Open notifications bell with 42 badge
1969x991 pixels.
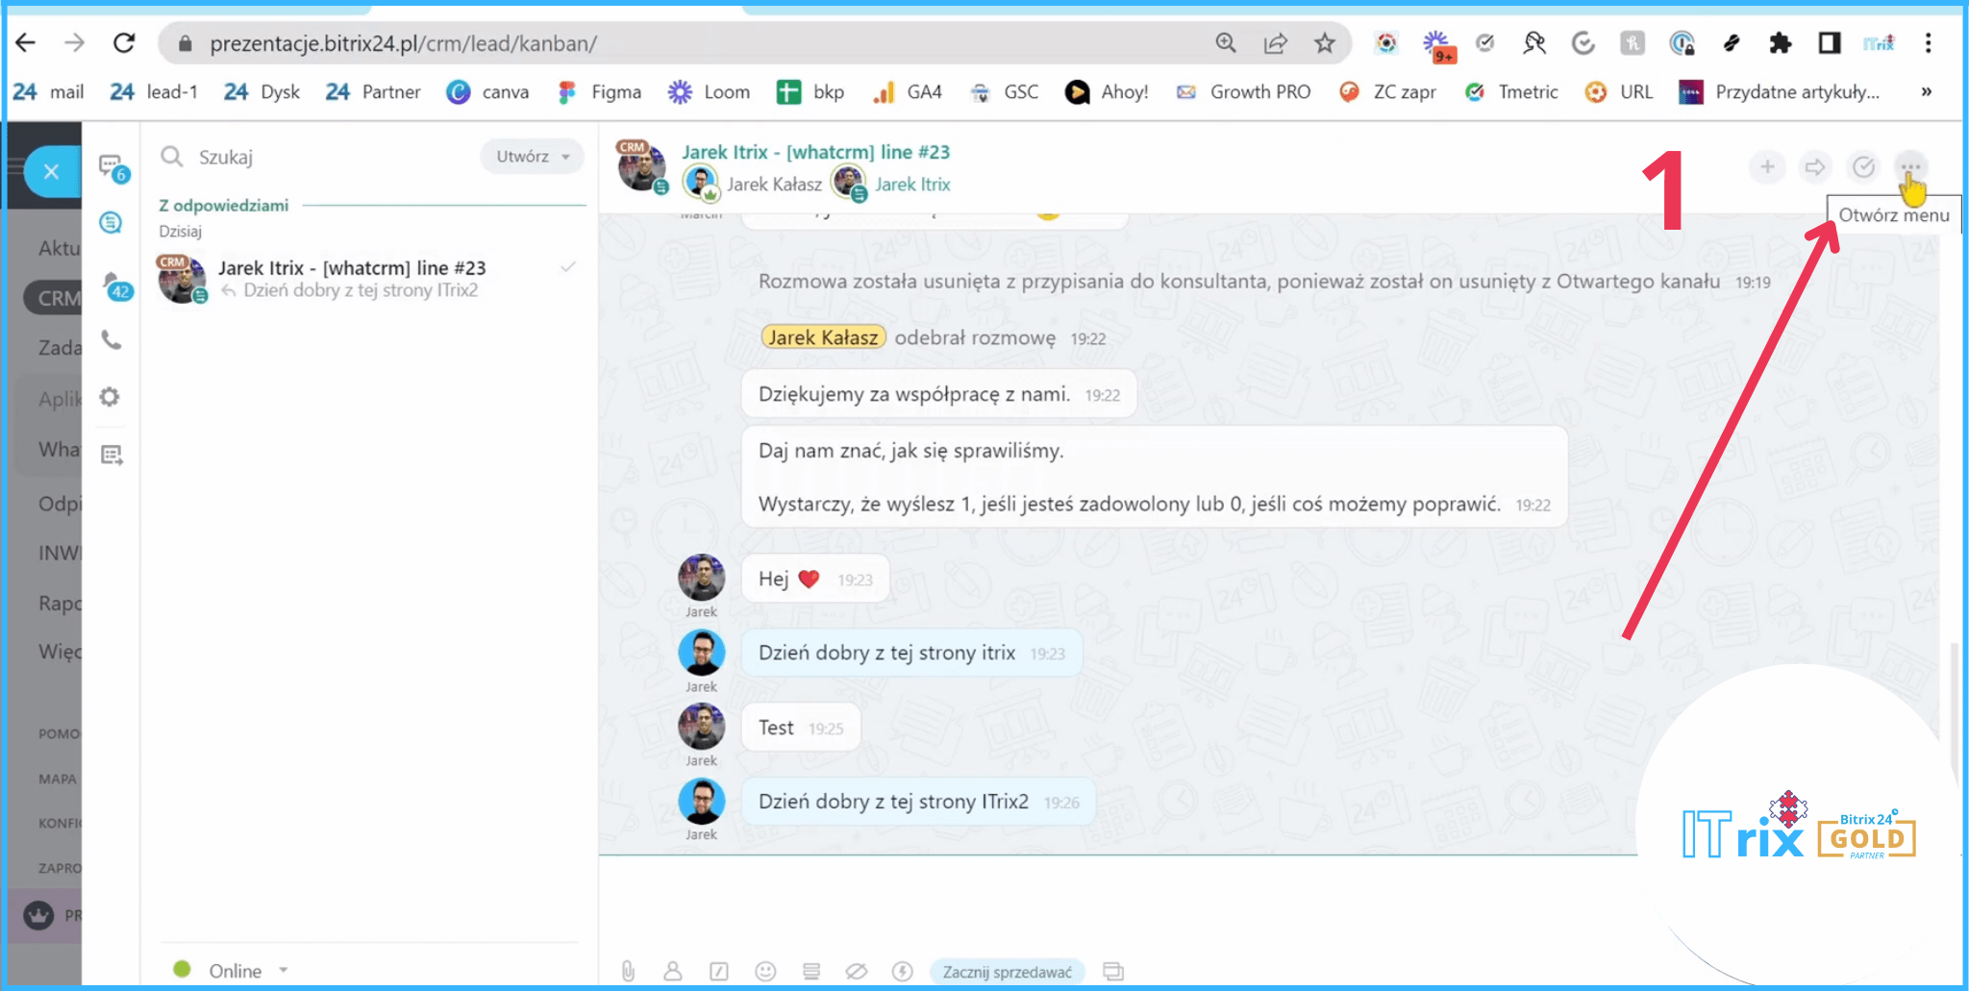pyautogui.click(x=113, y=285)
